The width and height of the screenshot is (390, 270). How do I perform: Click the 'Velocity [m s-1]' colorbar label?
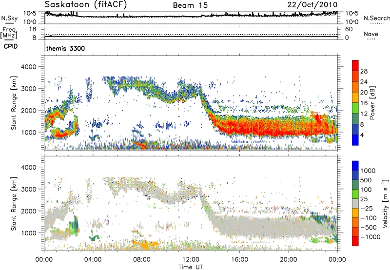pos(385,203)
